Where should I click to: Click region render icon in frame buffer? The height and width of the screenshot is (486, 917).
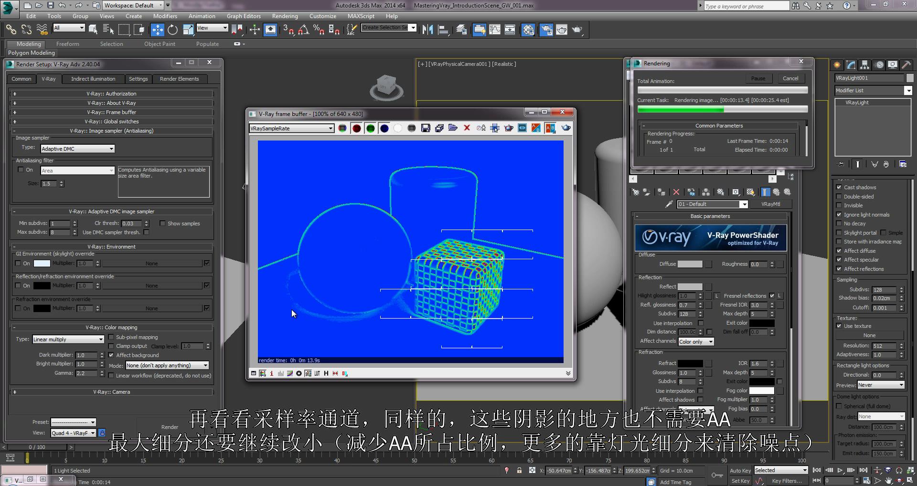509,128
